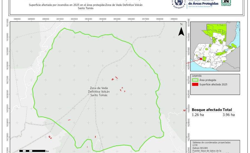Click the 394000 coordinate label on top axis

[102, 19]
